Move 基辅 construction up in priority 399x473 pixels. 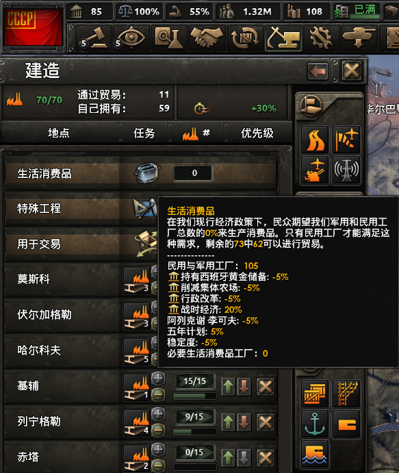(x=229, y=387)
